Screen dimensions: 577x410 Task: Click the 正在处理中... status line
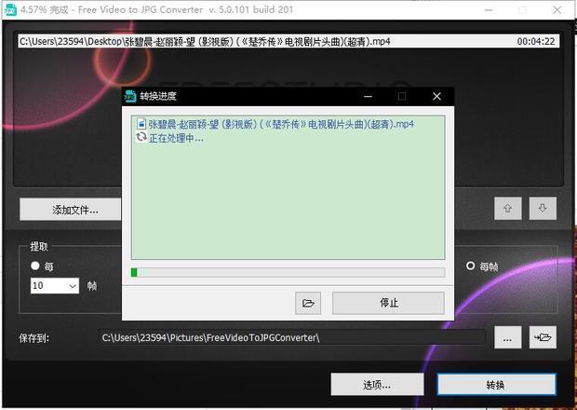pyautogui.click(x=176, y=139)
